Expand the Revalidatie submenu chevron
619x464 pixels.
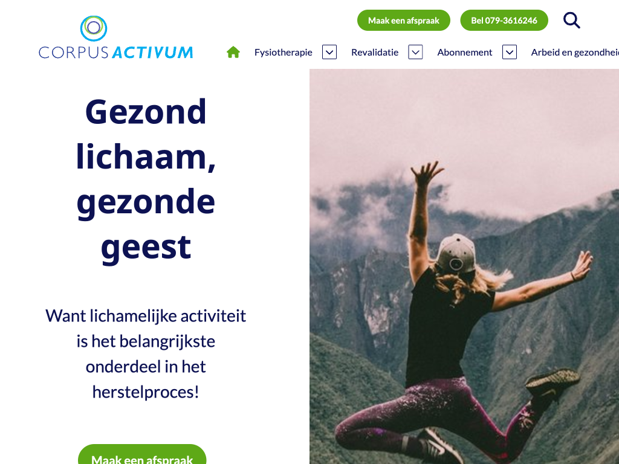(415, 52)
